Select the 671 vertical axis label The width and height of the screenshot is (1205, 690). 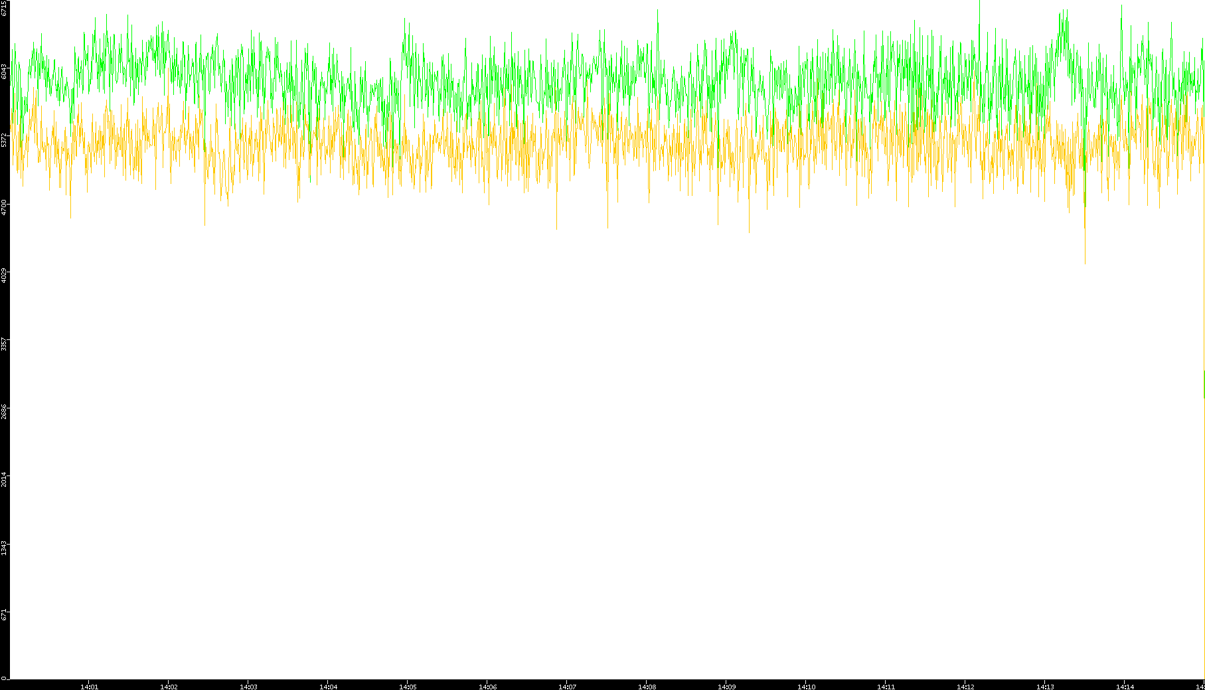click(x=4, y=615)
